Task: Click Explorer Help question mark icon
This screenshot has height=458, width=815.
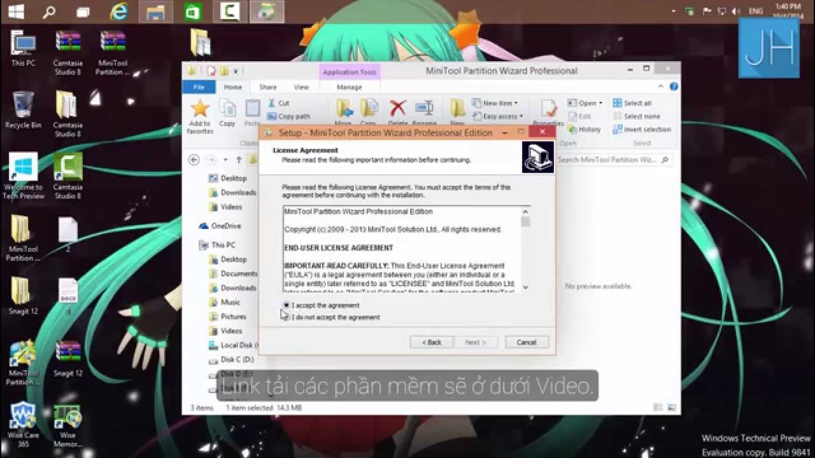Action: click(x=674, y=87)
